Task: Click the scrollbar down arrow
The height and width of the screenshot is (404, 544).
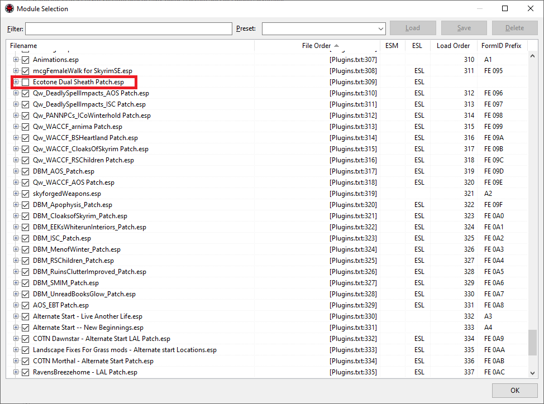Action: point(533,373)
